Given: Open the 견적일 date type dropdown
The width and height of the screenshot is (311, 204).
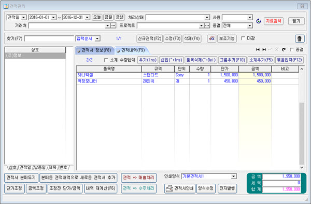Looking at the screenshot, I should tap(24, 18).
